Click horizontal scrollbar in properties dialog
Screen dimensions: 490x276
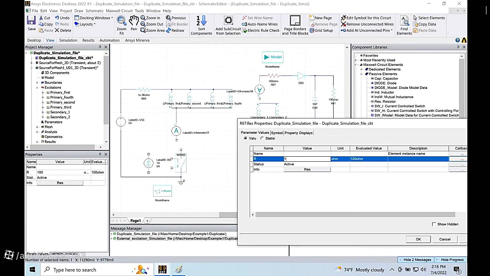[355, 214]
